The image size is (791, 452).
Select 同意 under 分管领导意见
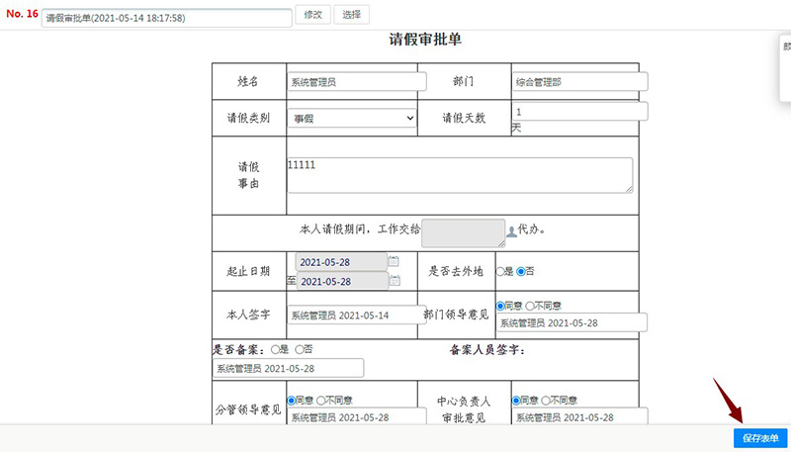[x=291, y=401]
